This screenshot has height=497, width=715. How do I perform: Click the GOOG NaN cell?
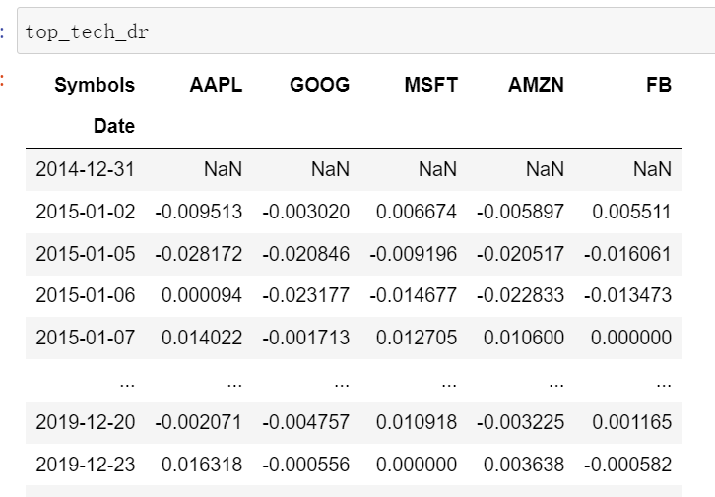330,169
